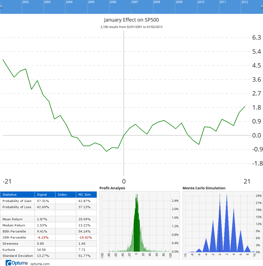Click the Statistics column header
Viewport: 263px width, 266px height.
point(17,195)
